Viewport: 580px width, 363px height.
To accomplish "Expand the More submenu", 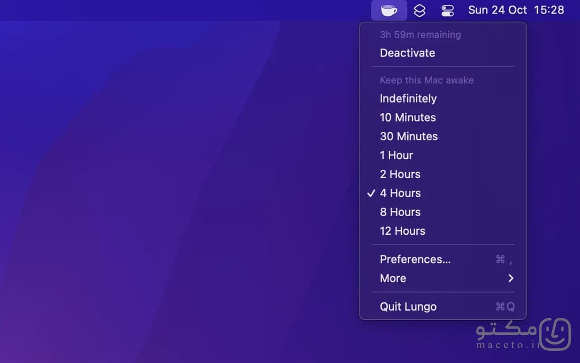I will click(443, 278).
